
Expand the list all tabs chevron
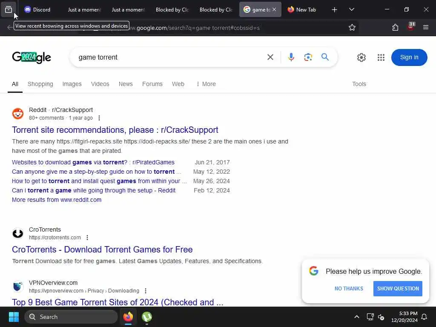tap(351, 10)
